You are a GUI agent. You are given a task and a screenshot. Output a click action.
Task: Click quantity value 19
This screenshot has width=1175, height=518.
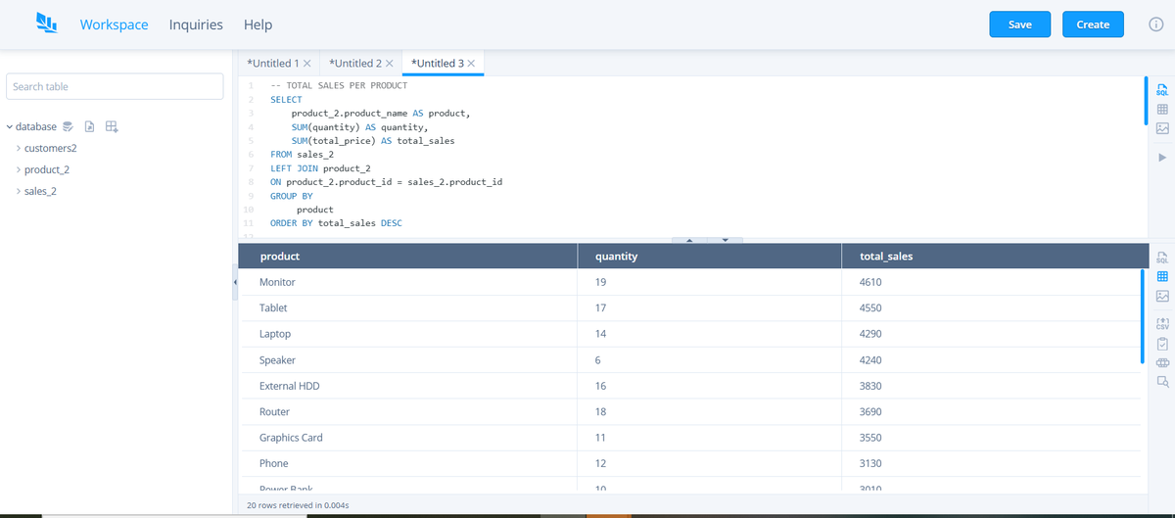[601, 282]
